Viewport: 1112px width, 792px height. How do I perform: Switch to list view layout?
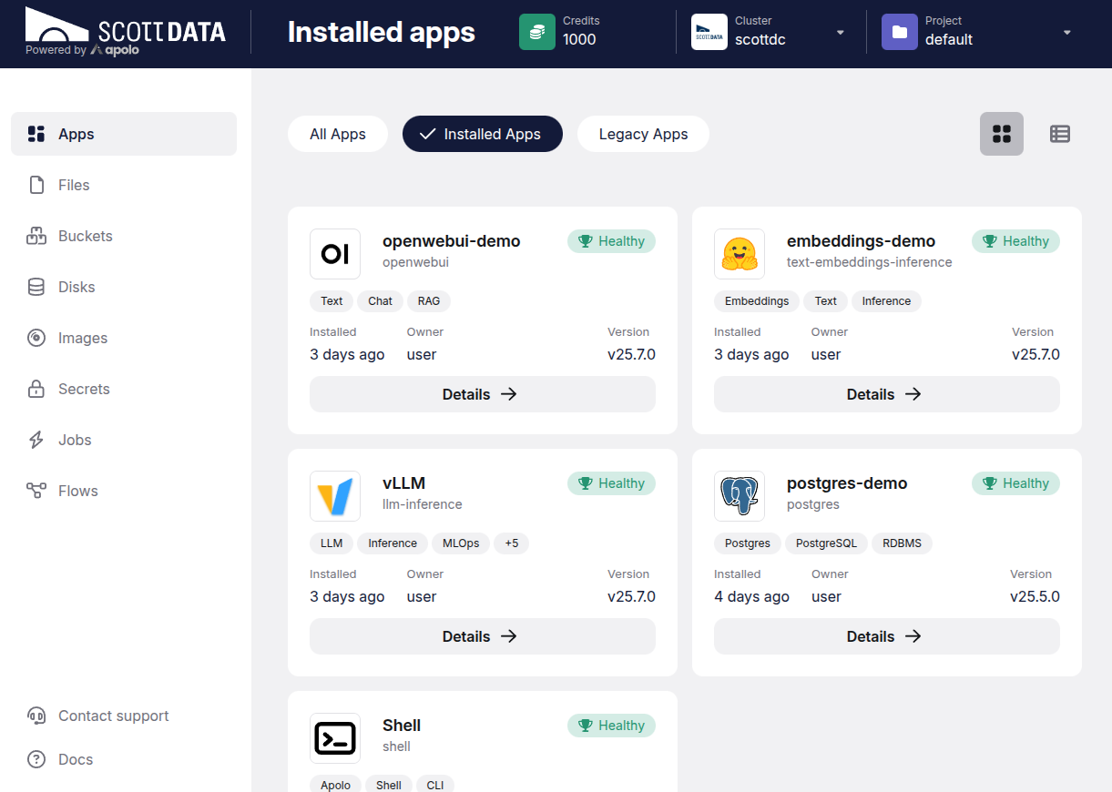click(x=1060, y=134)
